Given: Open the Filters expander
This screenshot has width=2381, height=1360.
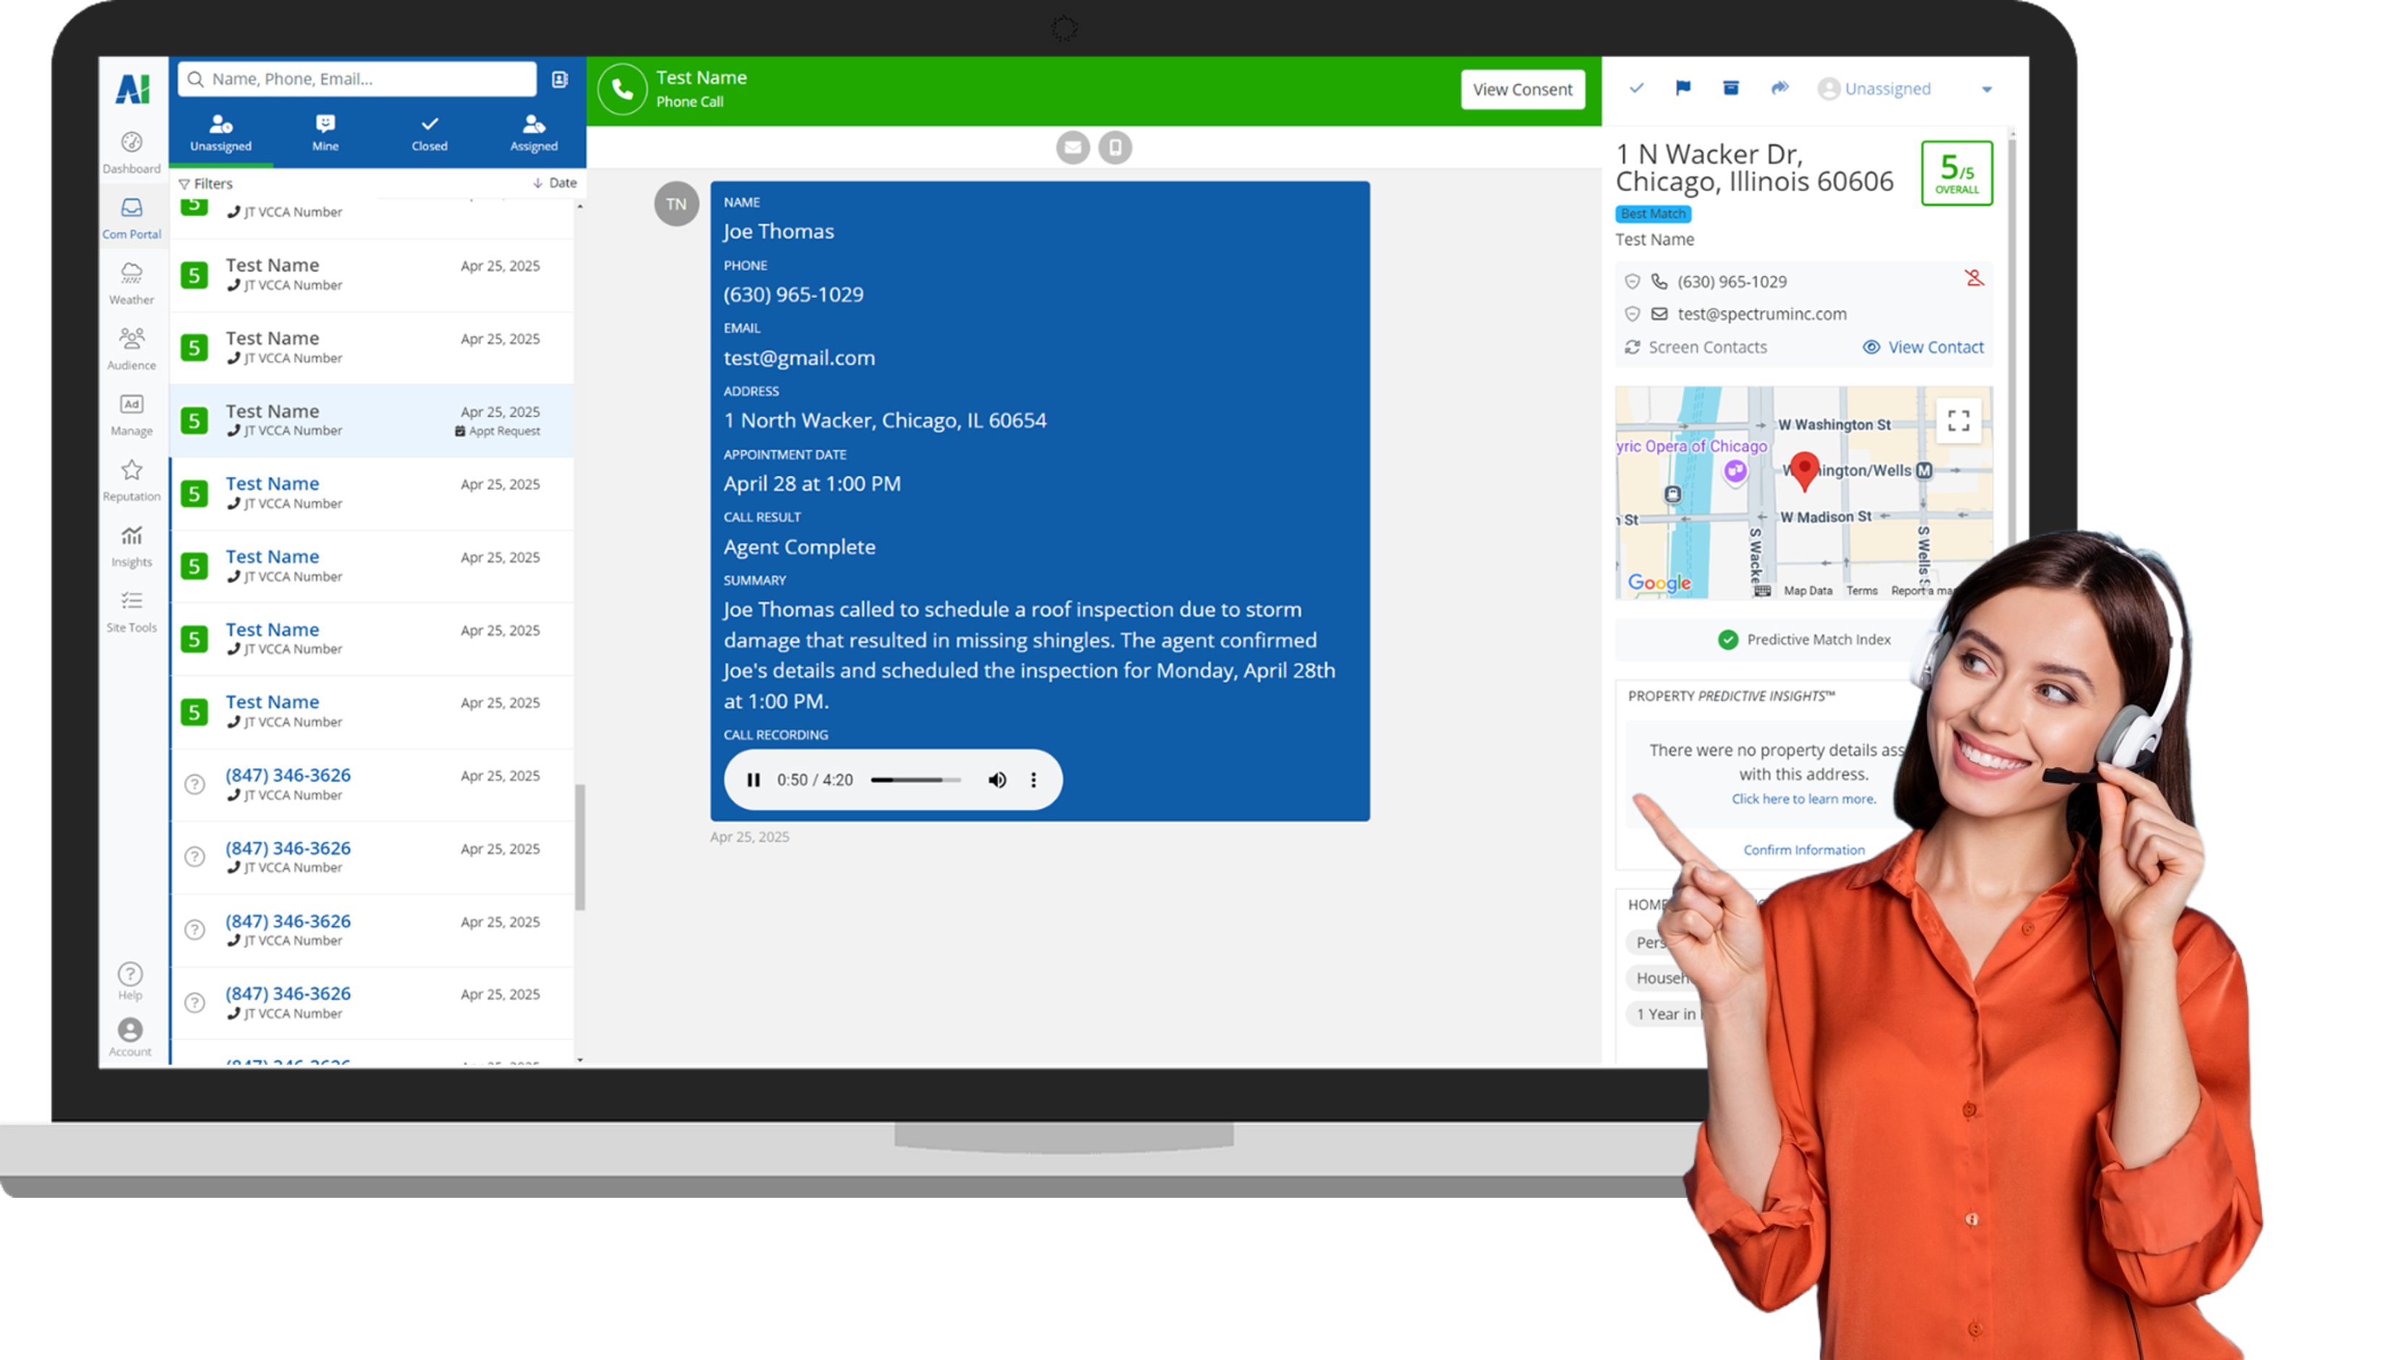Looking at the screenshot, I should (206, 184).
